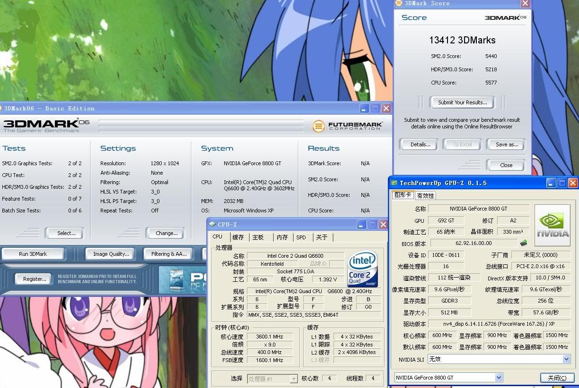579x388 pixels.
Task: Click the CPU-Z title bar icon
Action: 212,224
